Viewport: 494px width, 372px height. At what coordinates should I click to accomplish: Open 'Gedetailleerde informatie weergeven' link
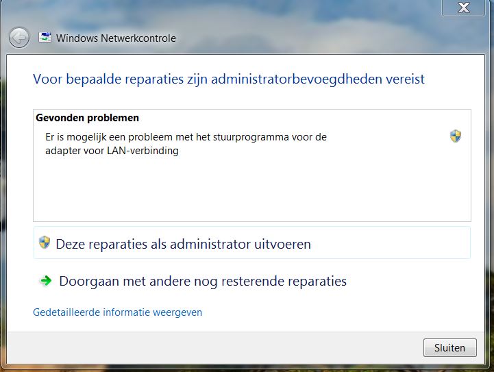click(118, 312)
